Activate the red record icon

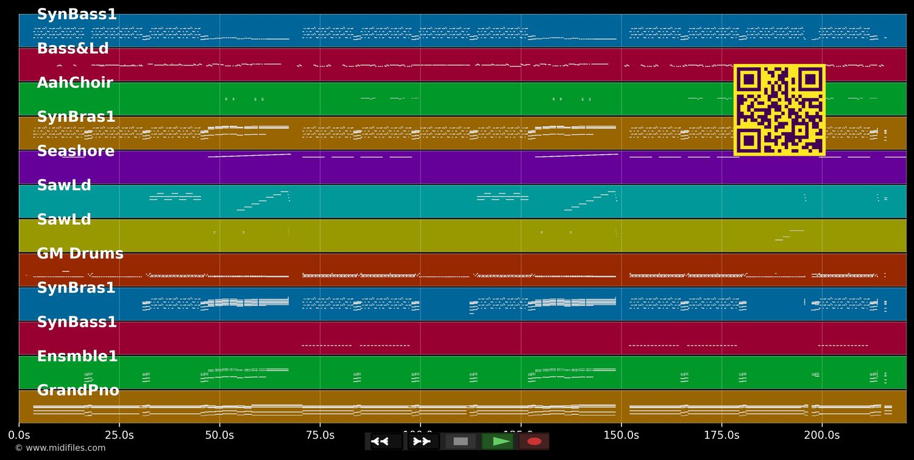(534, 441)
